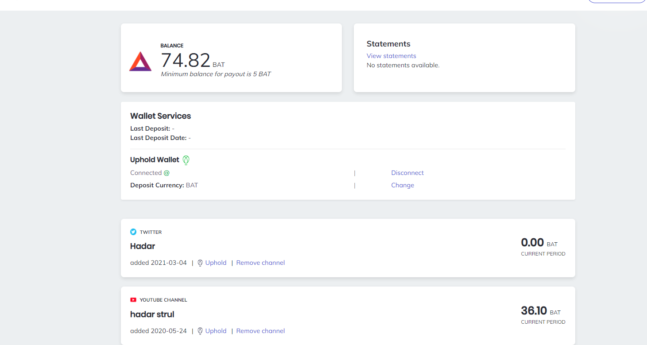The image size is (647, 345).
Task: Click the Uphold Wallet green logo icon
Action: tap(186, 160)
